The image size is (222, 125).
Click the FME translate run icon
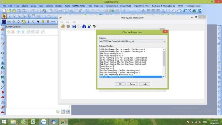point(63,26)
